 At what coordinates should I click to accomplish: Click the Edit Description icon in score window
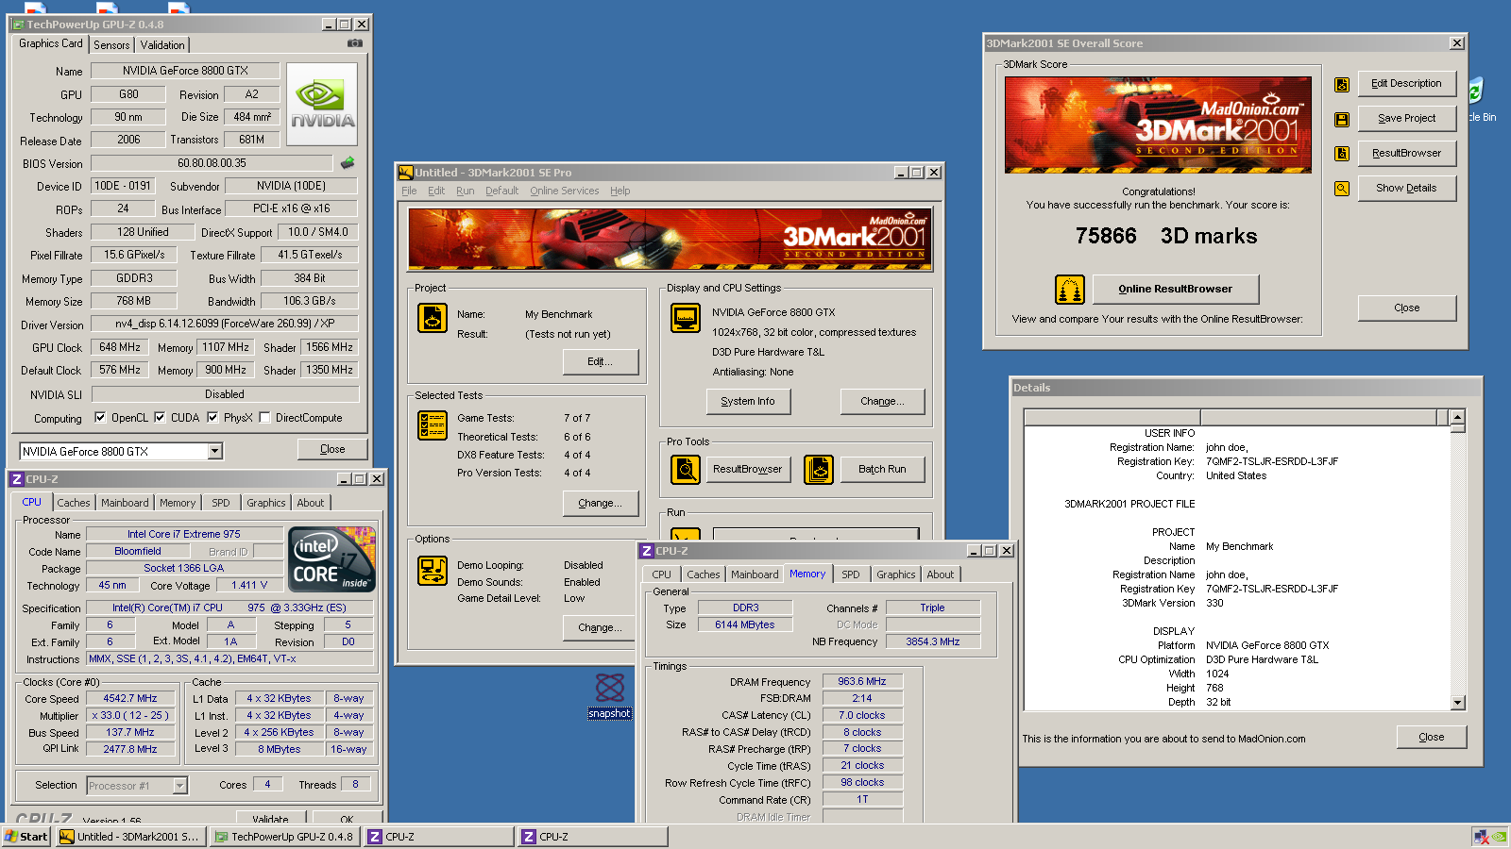[1342, 85]
